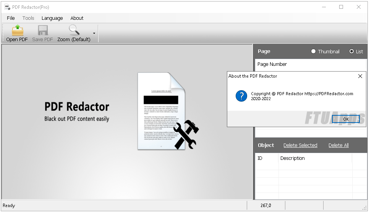The image size is (369, 212).
Task: Close the PDF Redactor main window
Action: (358, 7)
